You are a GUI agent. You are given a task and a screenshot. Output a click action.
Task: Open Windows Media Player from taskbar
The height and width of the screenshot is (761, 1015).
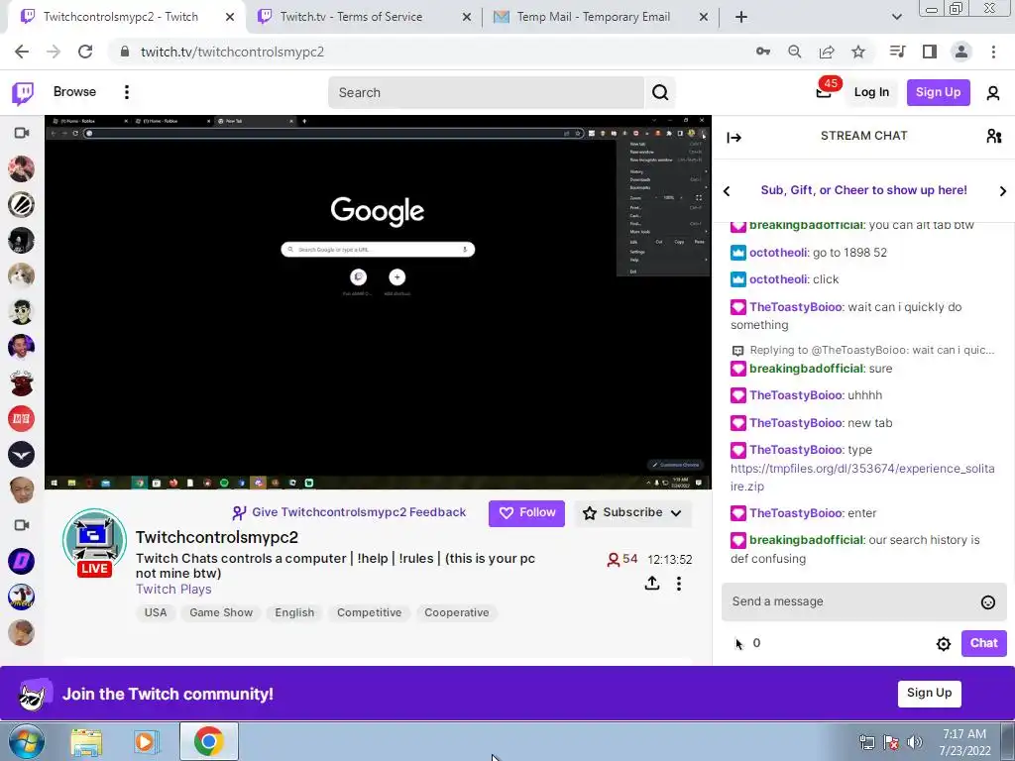click(x=147, y=741)
